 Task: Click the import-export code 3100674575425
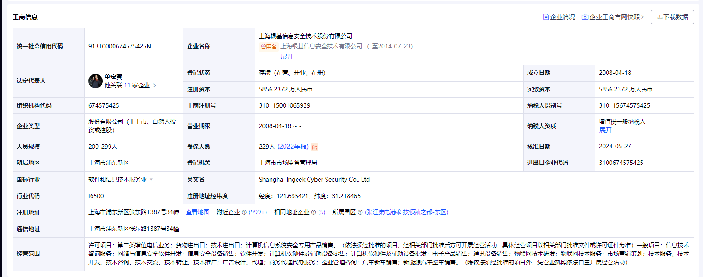tap(621, 163)
